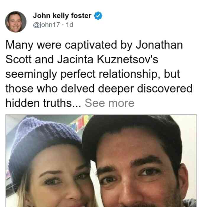Click the blue verified badge
The image size is (207, 207).
[x=98, y=16]
